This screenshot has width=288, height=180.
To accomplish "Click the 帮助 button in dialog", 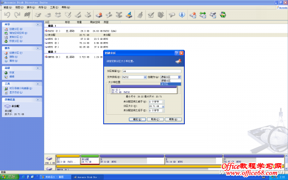I will 173,120.
